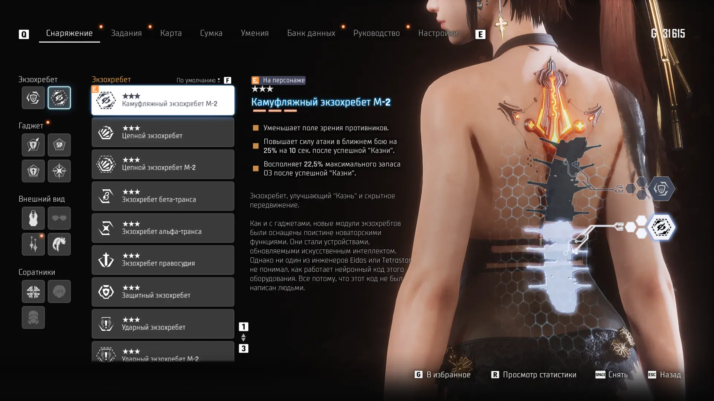Open the earrings accessory slot
Image resolution: width=714 pixels, height=401 pixels.
coord(33,244)
